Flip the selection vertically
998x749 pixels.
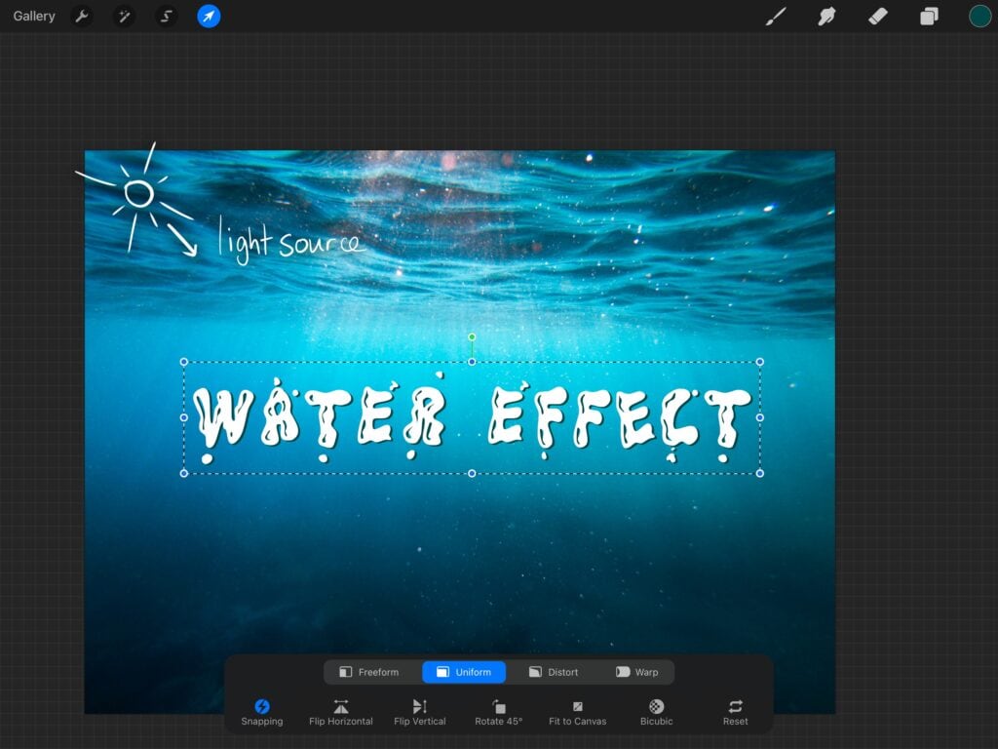pos(420,712)
